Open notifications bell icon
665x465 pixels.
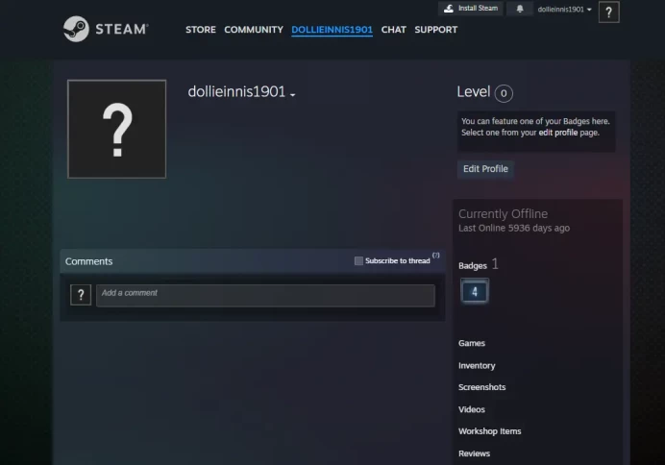click(x=520, y=9)
